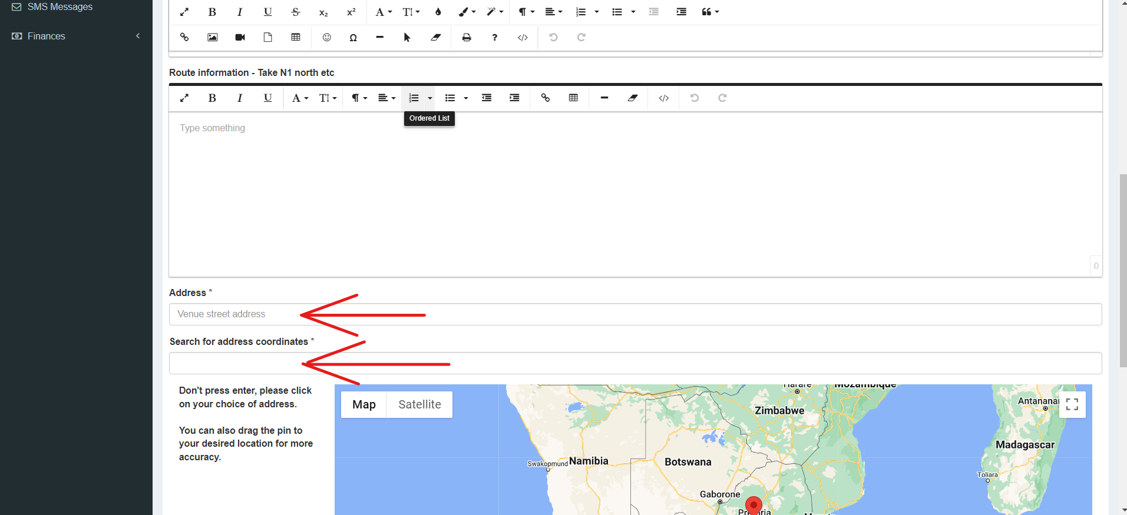Click the red map pin marker

753,506
